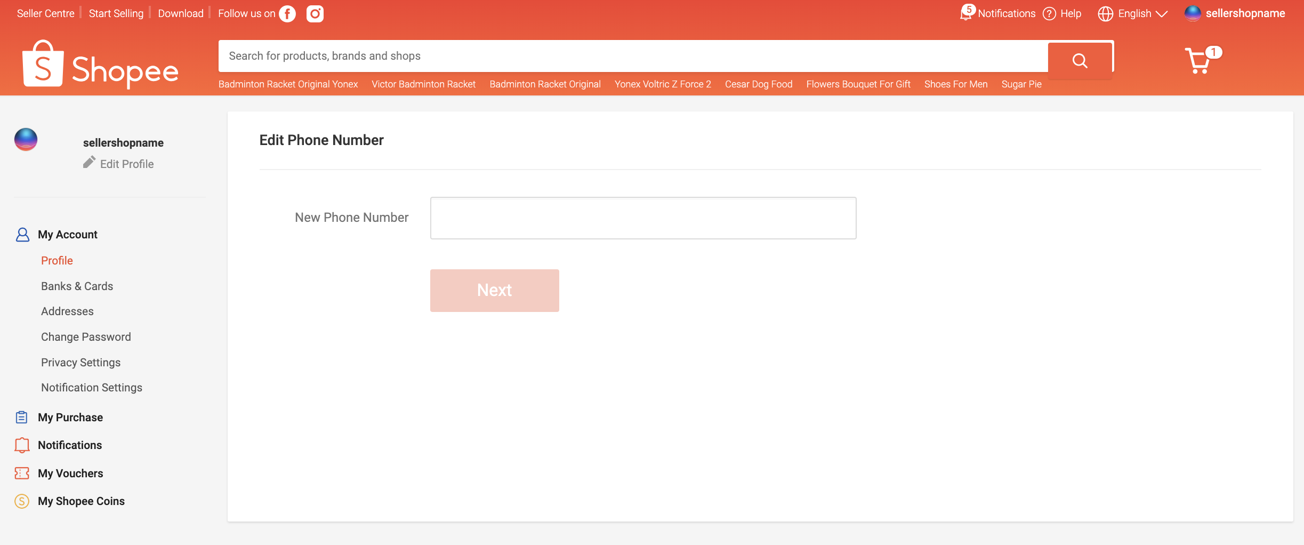
Task: Click the notifications bell icon in header
Action: [966, 13]
